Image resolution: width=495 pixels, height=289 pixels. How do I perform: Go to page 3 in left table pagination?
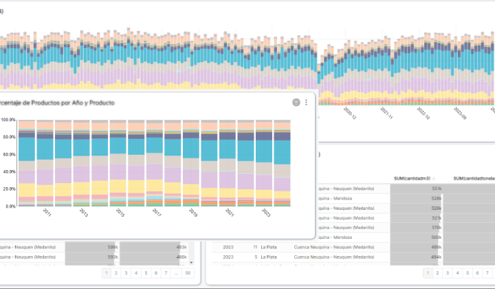tap(126, 273)
